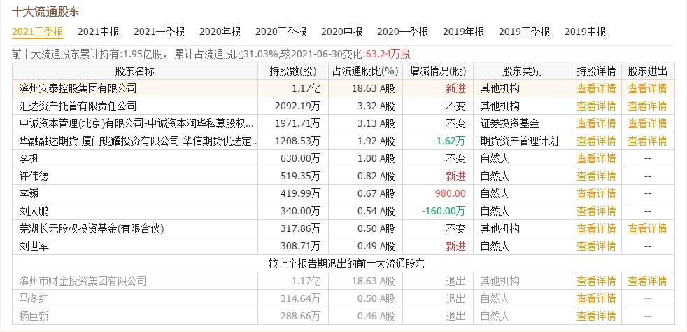Open the 2021一季报 tab
The height and width of the screenshot is (332, 687).
tap(159, 32)
